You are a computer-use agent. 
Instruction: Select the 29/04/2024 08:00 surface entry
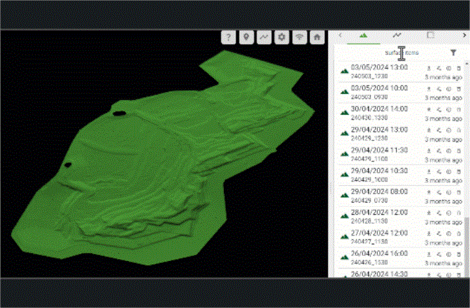[379, 192]
